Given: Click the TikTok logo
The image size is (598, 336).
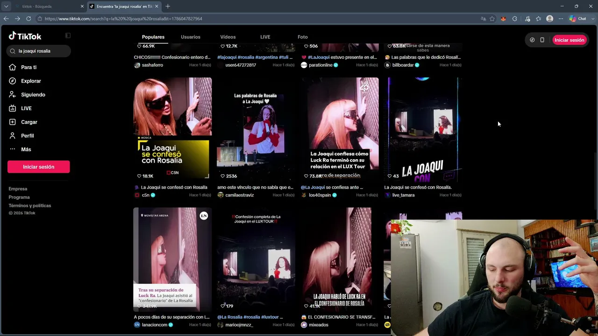Looking at the screenshot, I should point(25,36).
